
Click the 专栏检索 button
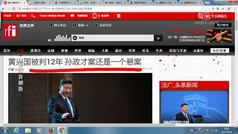[220, 51]
